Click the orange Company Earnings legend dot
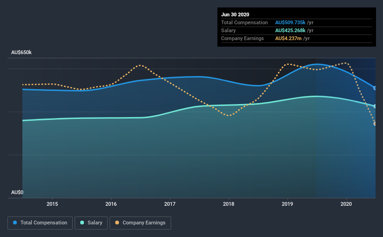383x237 pixels. click(117, 223)
